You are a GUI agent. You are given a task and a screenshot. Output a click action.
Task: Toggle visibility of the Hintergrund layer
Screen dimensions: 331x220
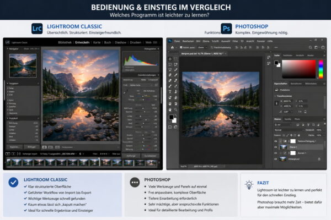coord(275,159)
